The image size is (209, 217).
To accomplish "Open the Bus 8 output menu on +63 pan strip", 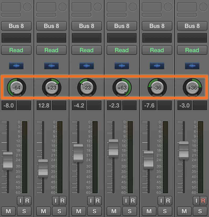I will [122, 26].
